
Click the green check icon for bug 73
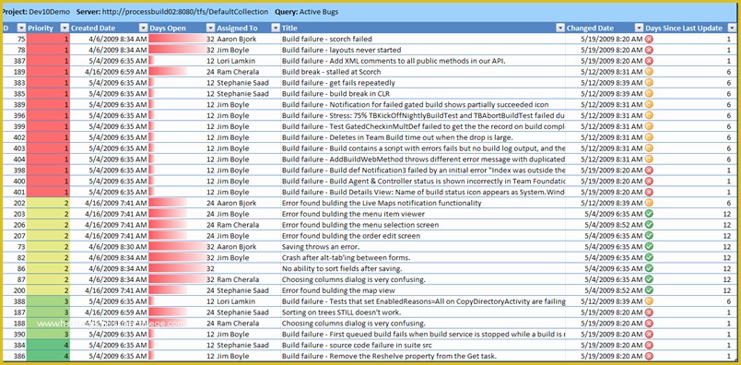click(x=650, y=247)
